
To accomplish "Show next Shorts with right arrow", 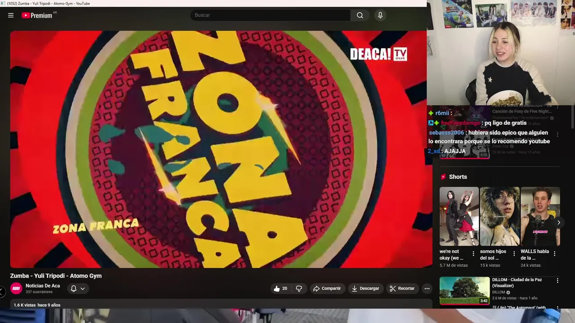I will 558,223.
